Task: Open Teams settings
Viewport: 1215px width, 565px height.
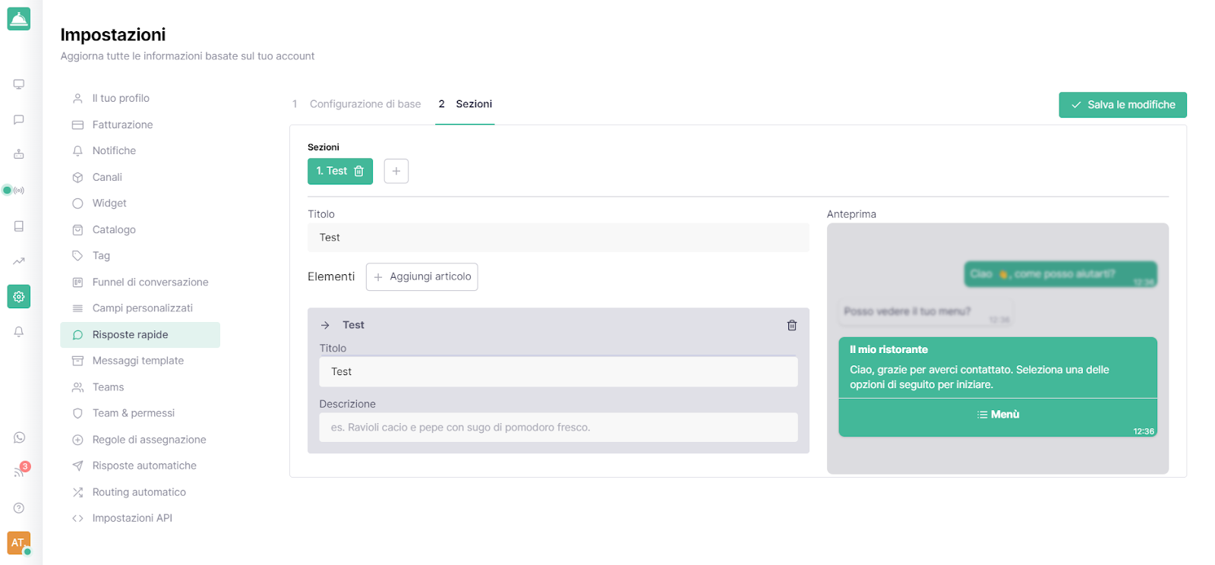Action: [108, 387]
